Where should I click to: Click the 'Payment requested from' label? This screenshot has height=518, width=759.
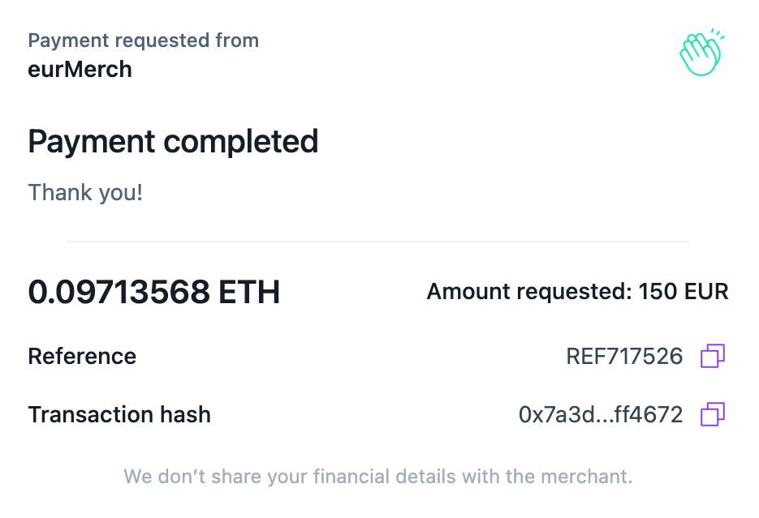(144, 41)
